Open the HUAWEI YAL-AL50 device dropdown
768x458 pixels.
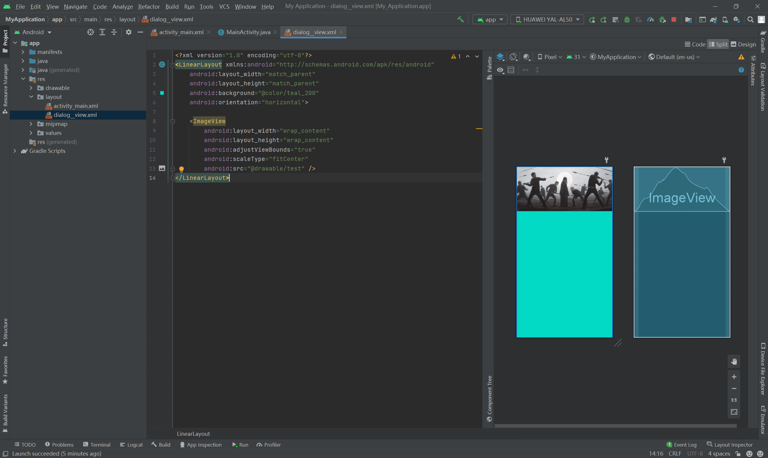[x=547, y=19]
